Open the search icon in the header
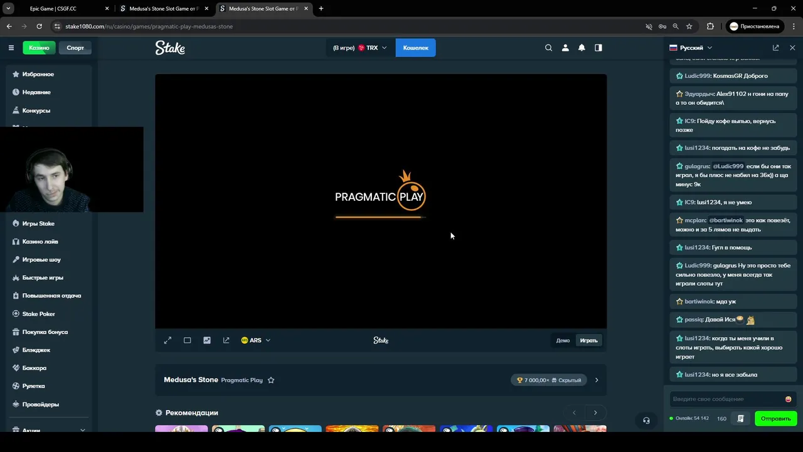Viewport: 803px width, 452px height. pos(549,48)
